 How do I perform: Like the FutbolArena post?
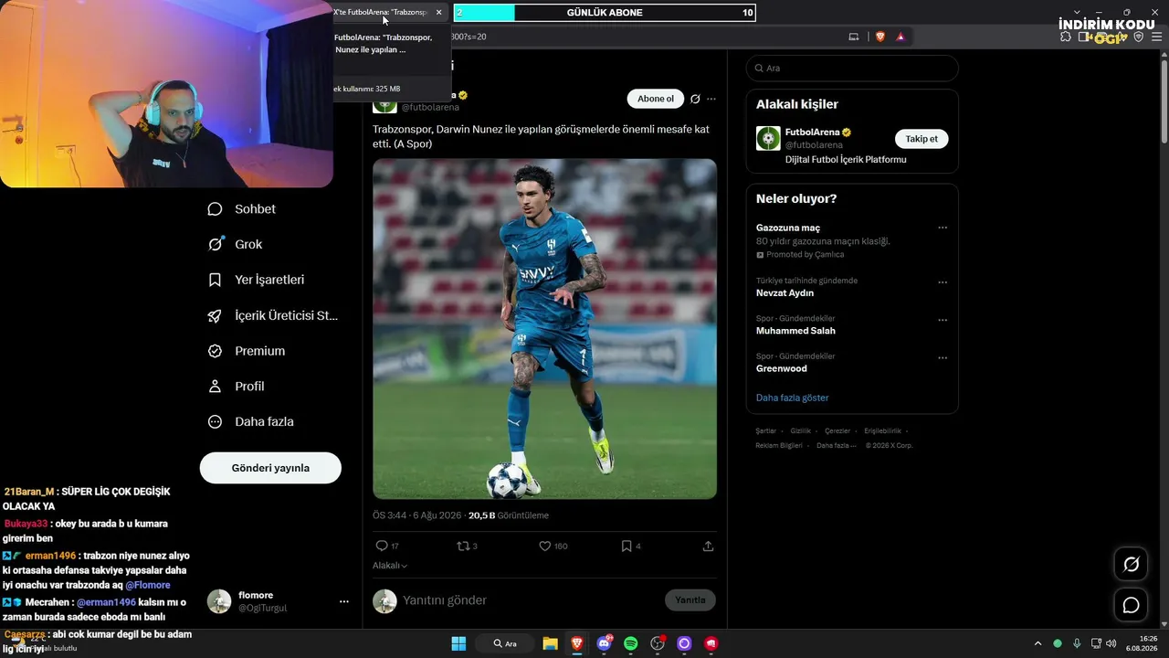pos(545,547)
